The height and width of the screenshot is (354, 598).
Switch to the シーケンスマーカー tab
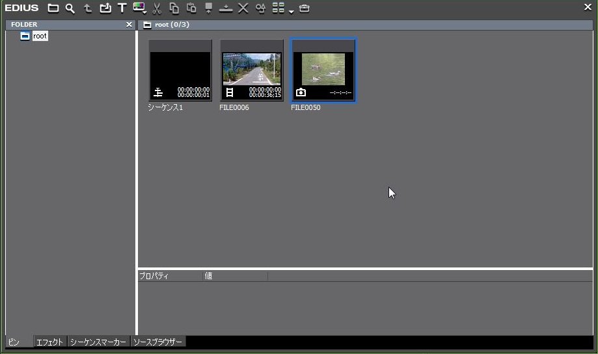point(98,342)
